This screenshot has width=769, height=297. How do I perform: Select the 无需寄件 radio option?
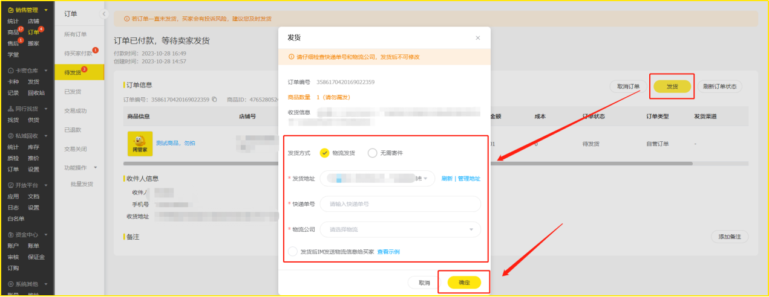[x=373, y=153]
